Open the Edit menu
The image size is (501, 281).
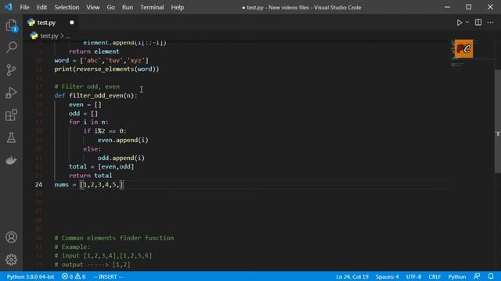[41, 7]
